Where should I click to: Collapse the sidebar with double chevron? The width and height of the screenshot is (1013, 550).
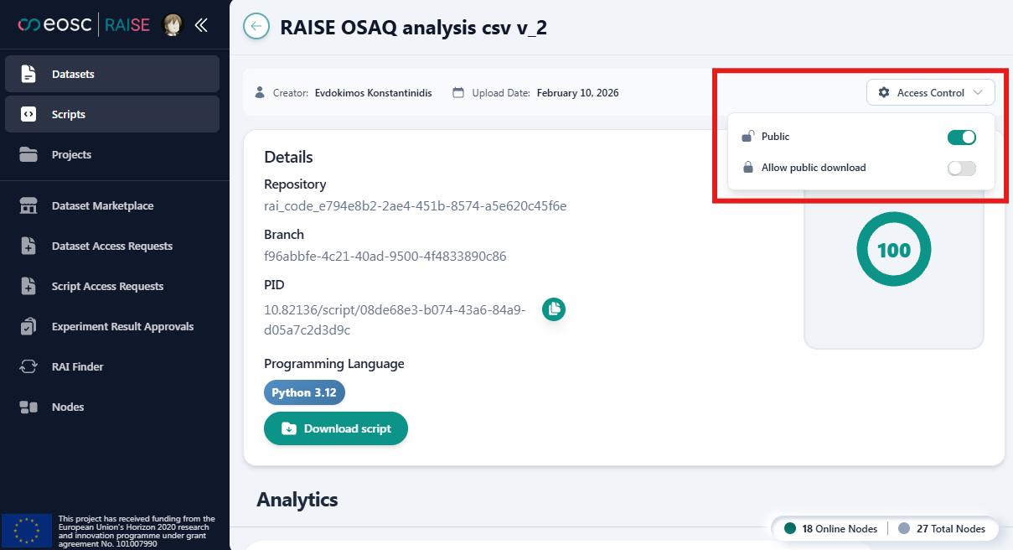tap(201, 25)
